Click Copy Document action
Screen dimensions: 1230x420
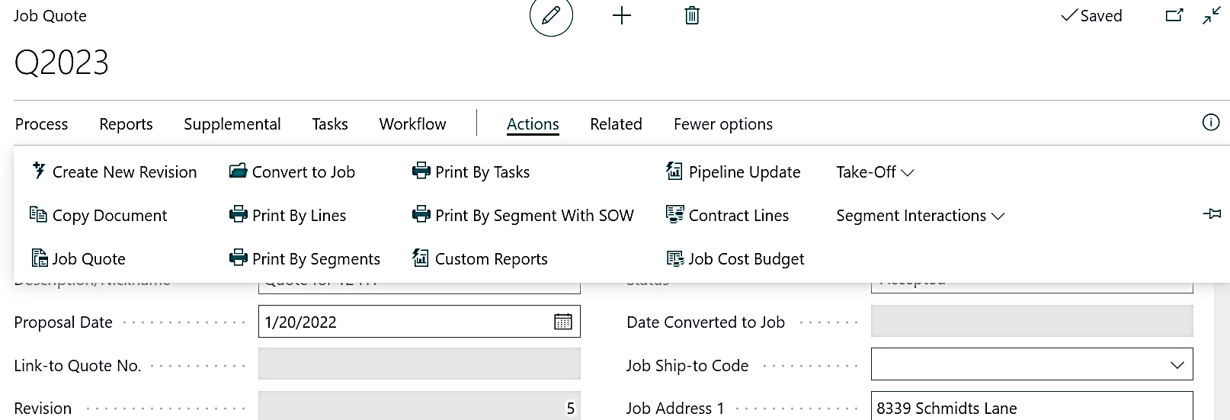click(x=98, y=216)
